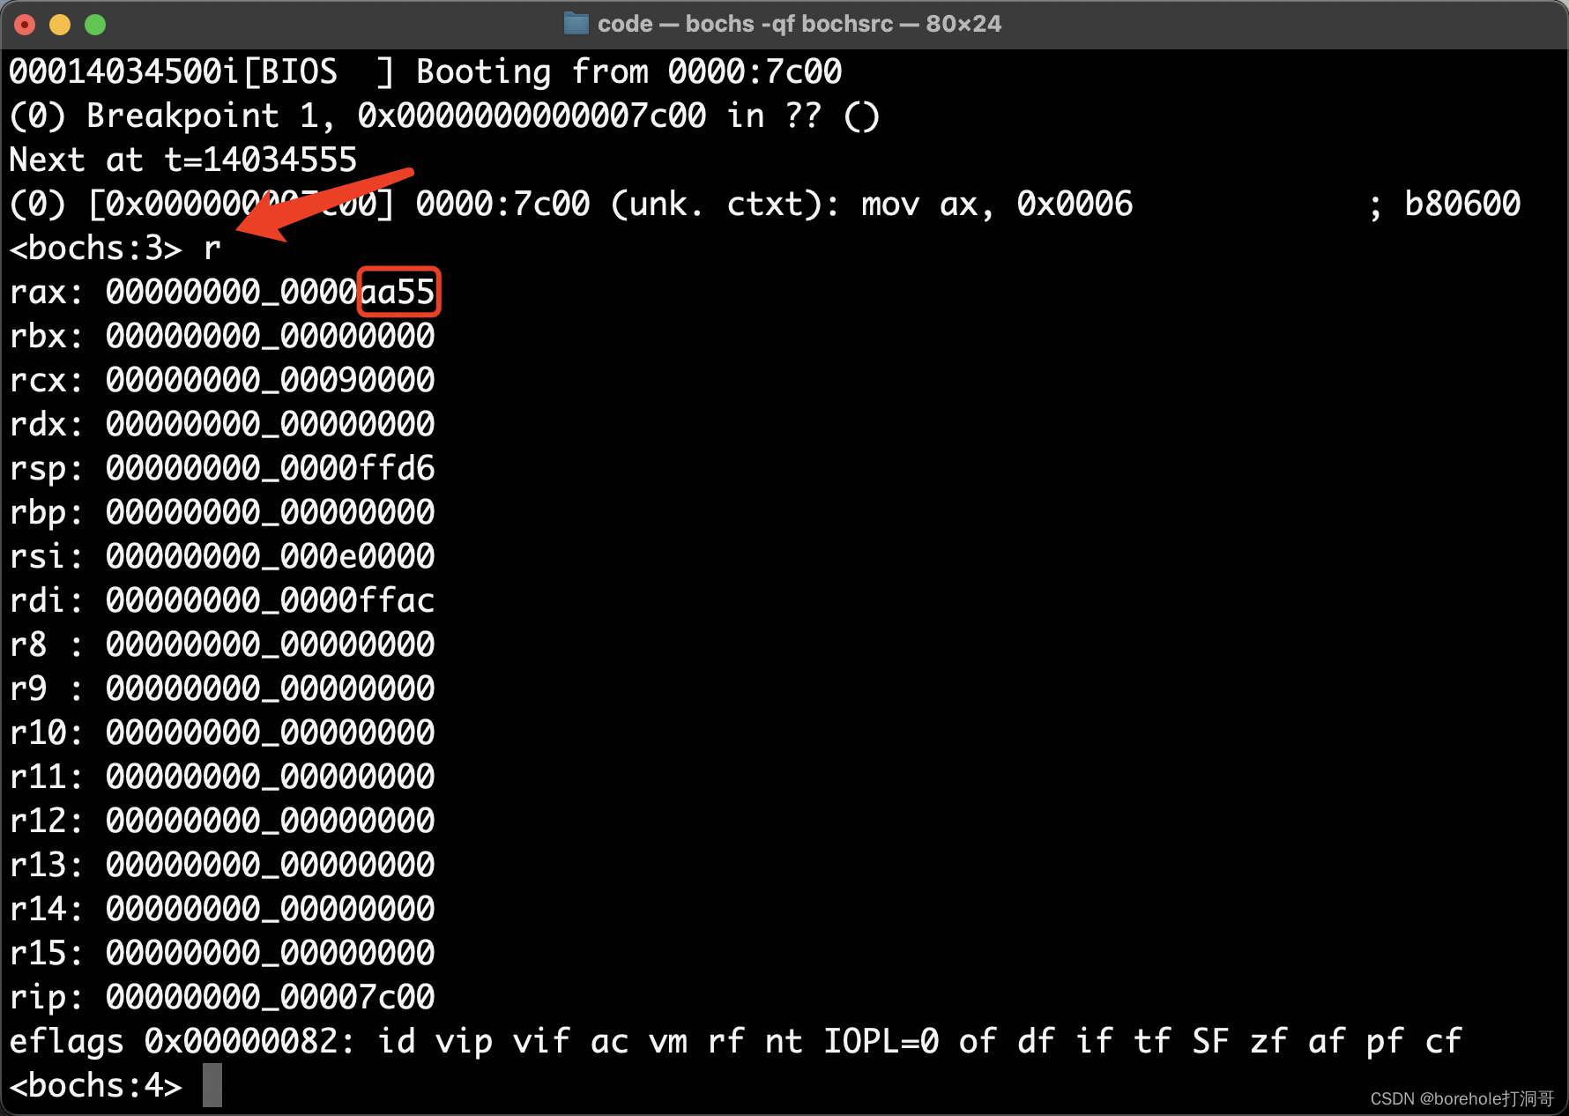Click the folder icon in title bar
The width and height of the screenshot is (1569, 1116).
click(576, 24)
